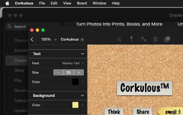Select the Corkulous™ label card
The height and width of the screenshot is (115, 183).
145,88
